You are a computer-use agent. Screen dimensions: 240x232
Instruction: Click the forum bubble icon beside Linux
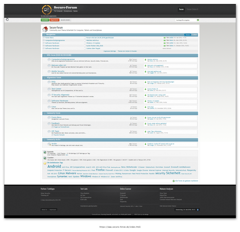pos(49,107)
